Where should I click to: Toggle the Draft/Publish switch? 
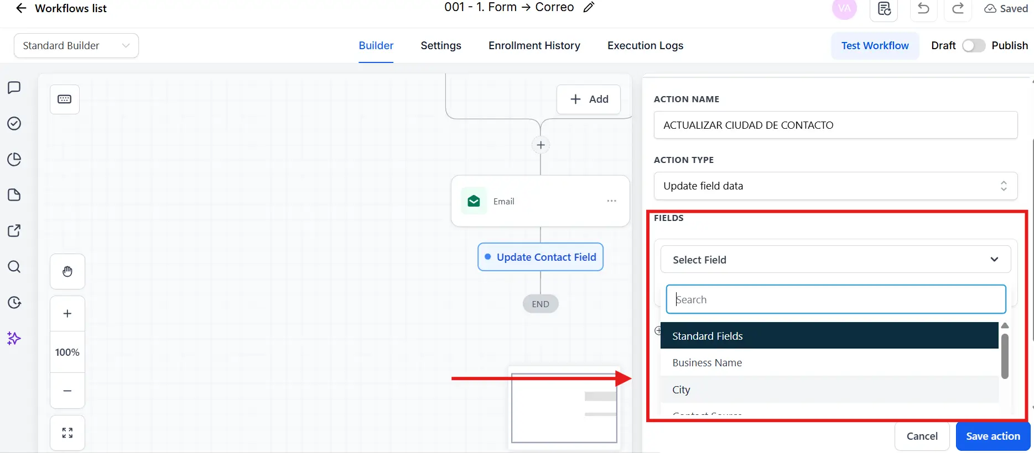coord(974,46)
